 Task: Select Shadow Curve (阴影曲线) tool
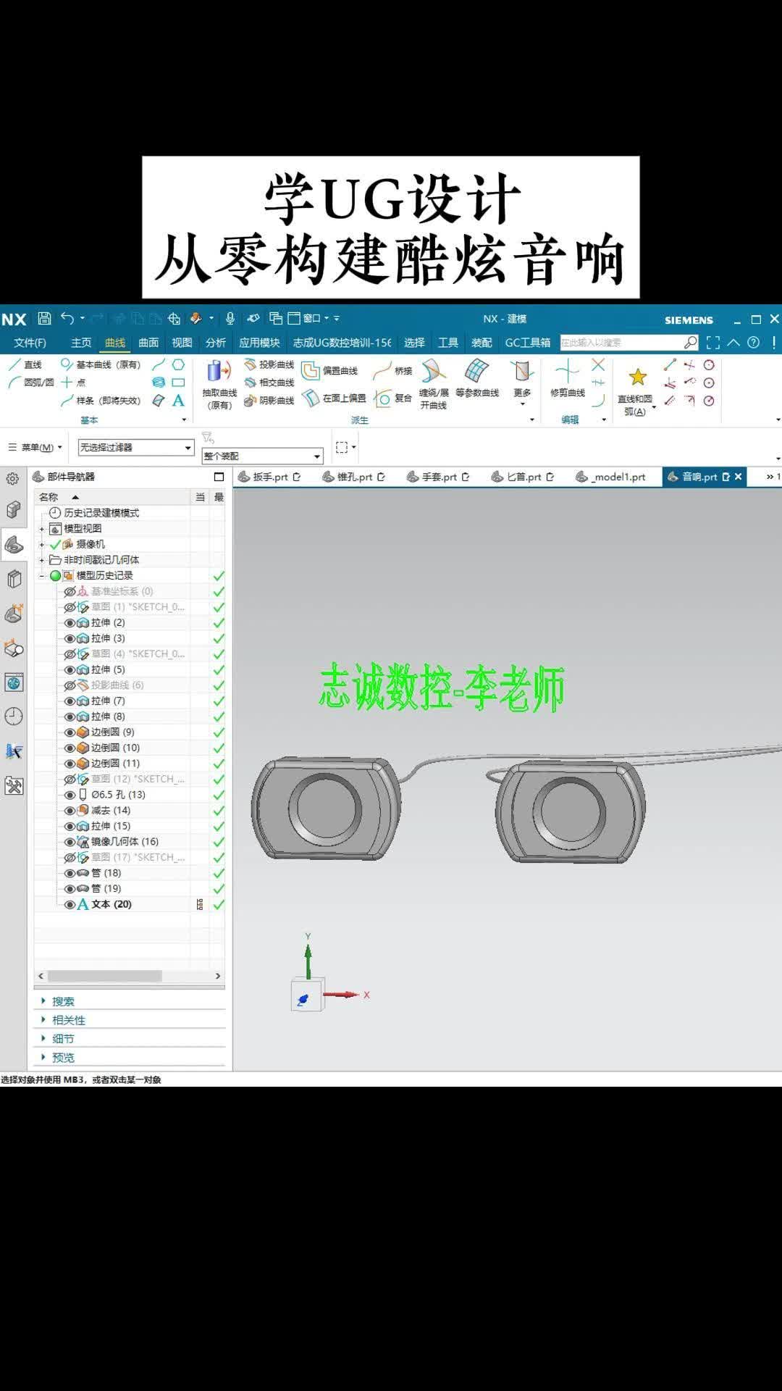pyautogui.click(x=269, y=400)
